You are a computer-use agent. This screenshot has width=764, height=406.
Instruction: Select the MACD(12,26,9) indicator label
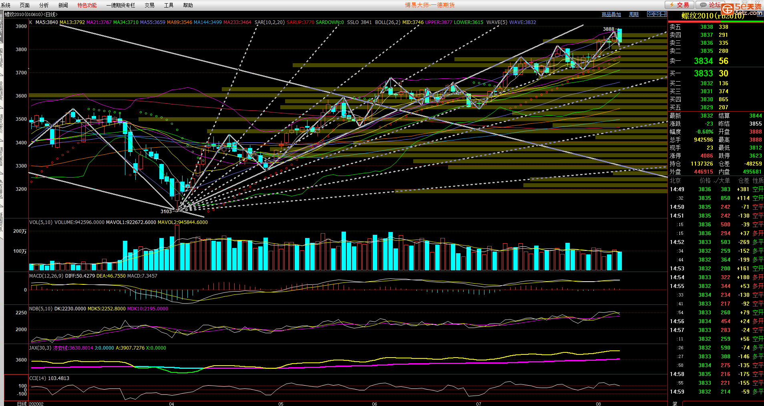click(x=46, y=276)
